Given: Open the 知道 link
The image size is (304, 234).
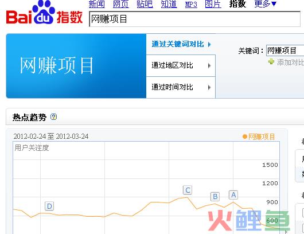Looking at the screenshot, I should pyautogui.click(x=169, y=4).
